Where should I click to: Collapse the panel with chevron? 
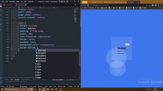(78, 80)
